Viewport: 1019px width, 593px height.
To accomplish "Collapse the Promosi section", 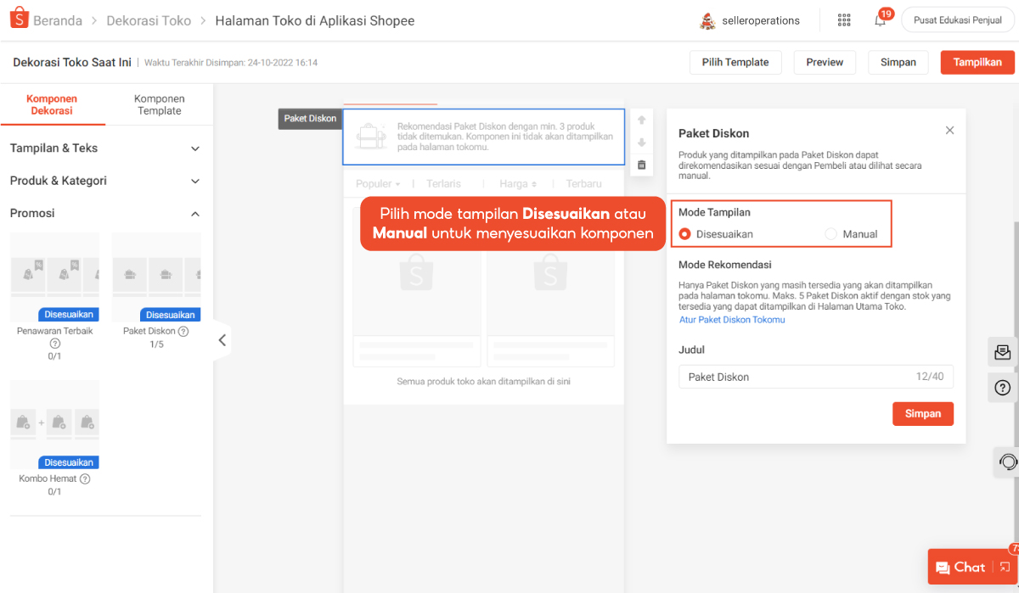I will [x=194, y=214].
